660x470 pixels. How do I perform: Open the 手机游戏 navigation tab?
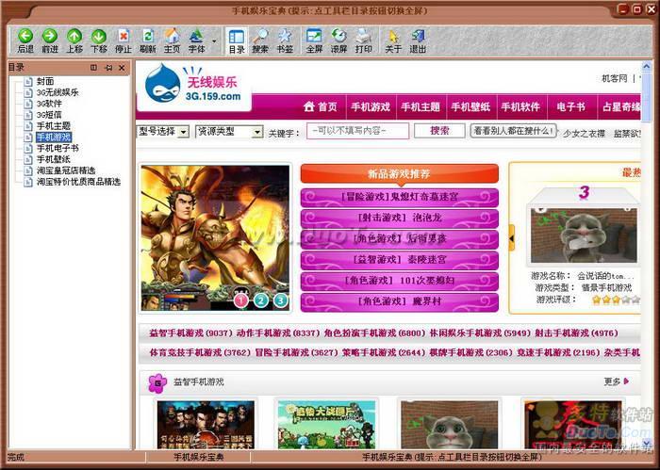371,106
